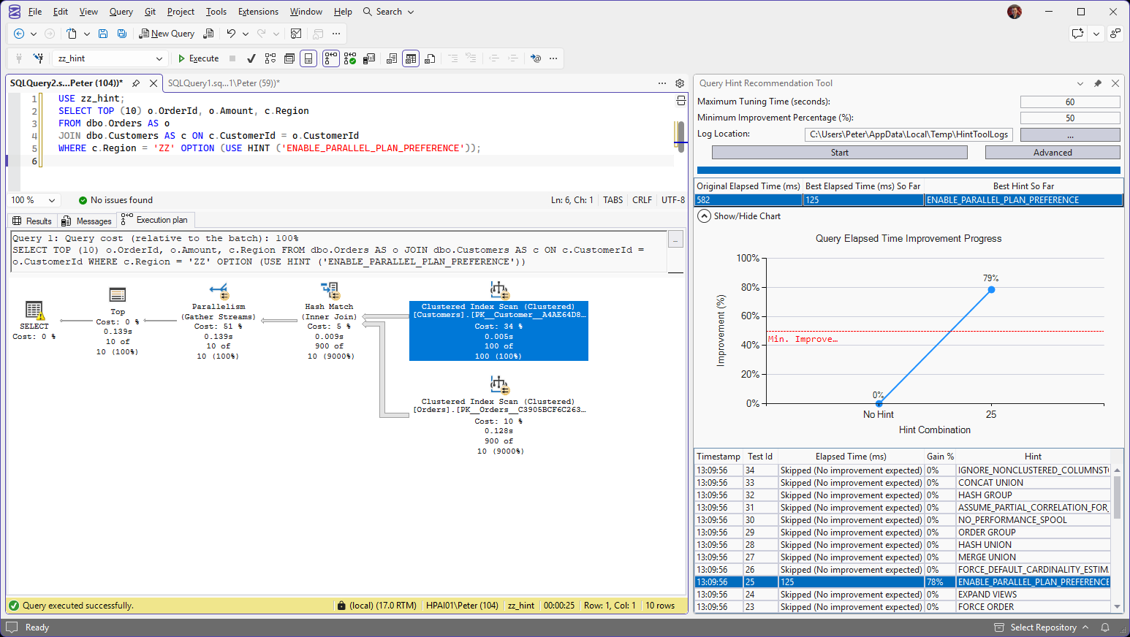Click the Results to File icon

[430, 58]
